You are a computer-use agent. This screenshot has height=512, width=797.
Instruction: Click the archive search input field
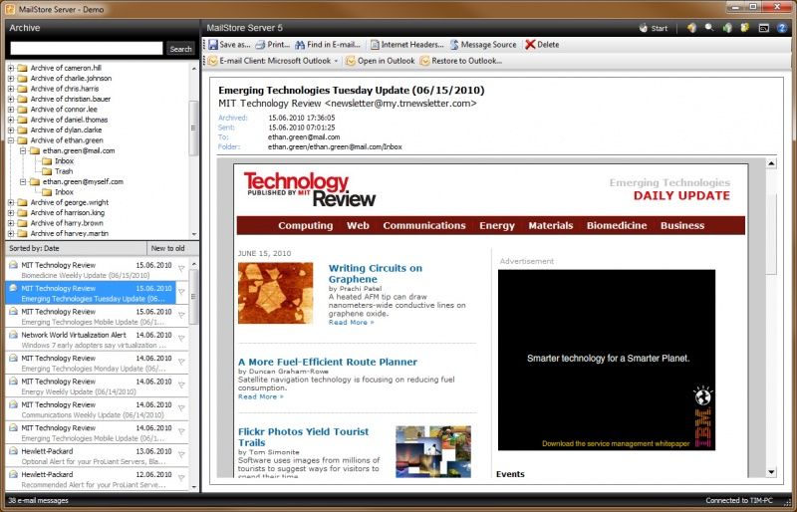click(x=87, y=49)
